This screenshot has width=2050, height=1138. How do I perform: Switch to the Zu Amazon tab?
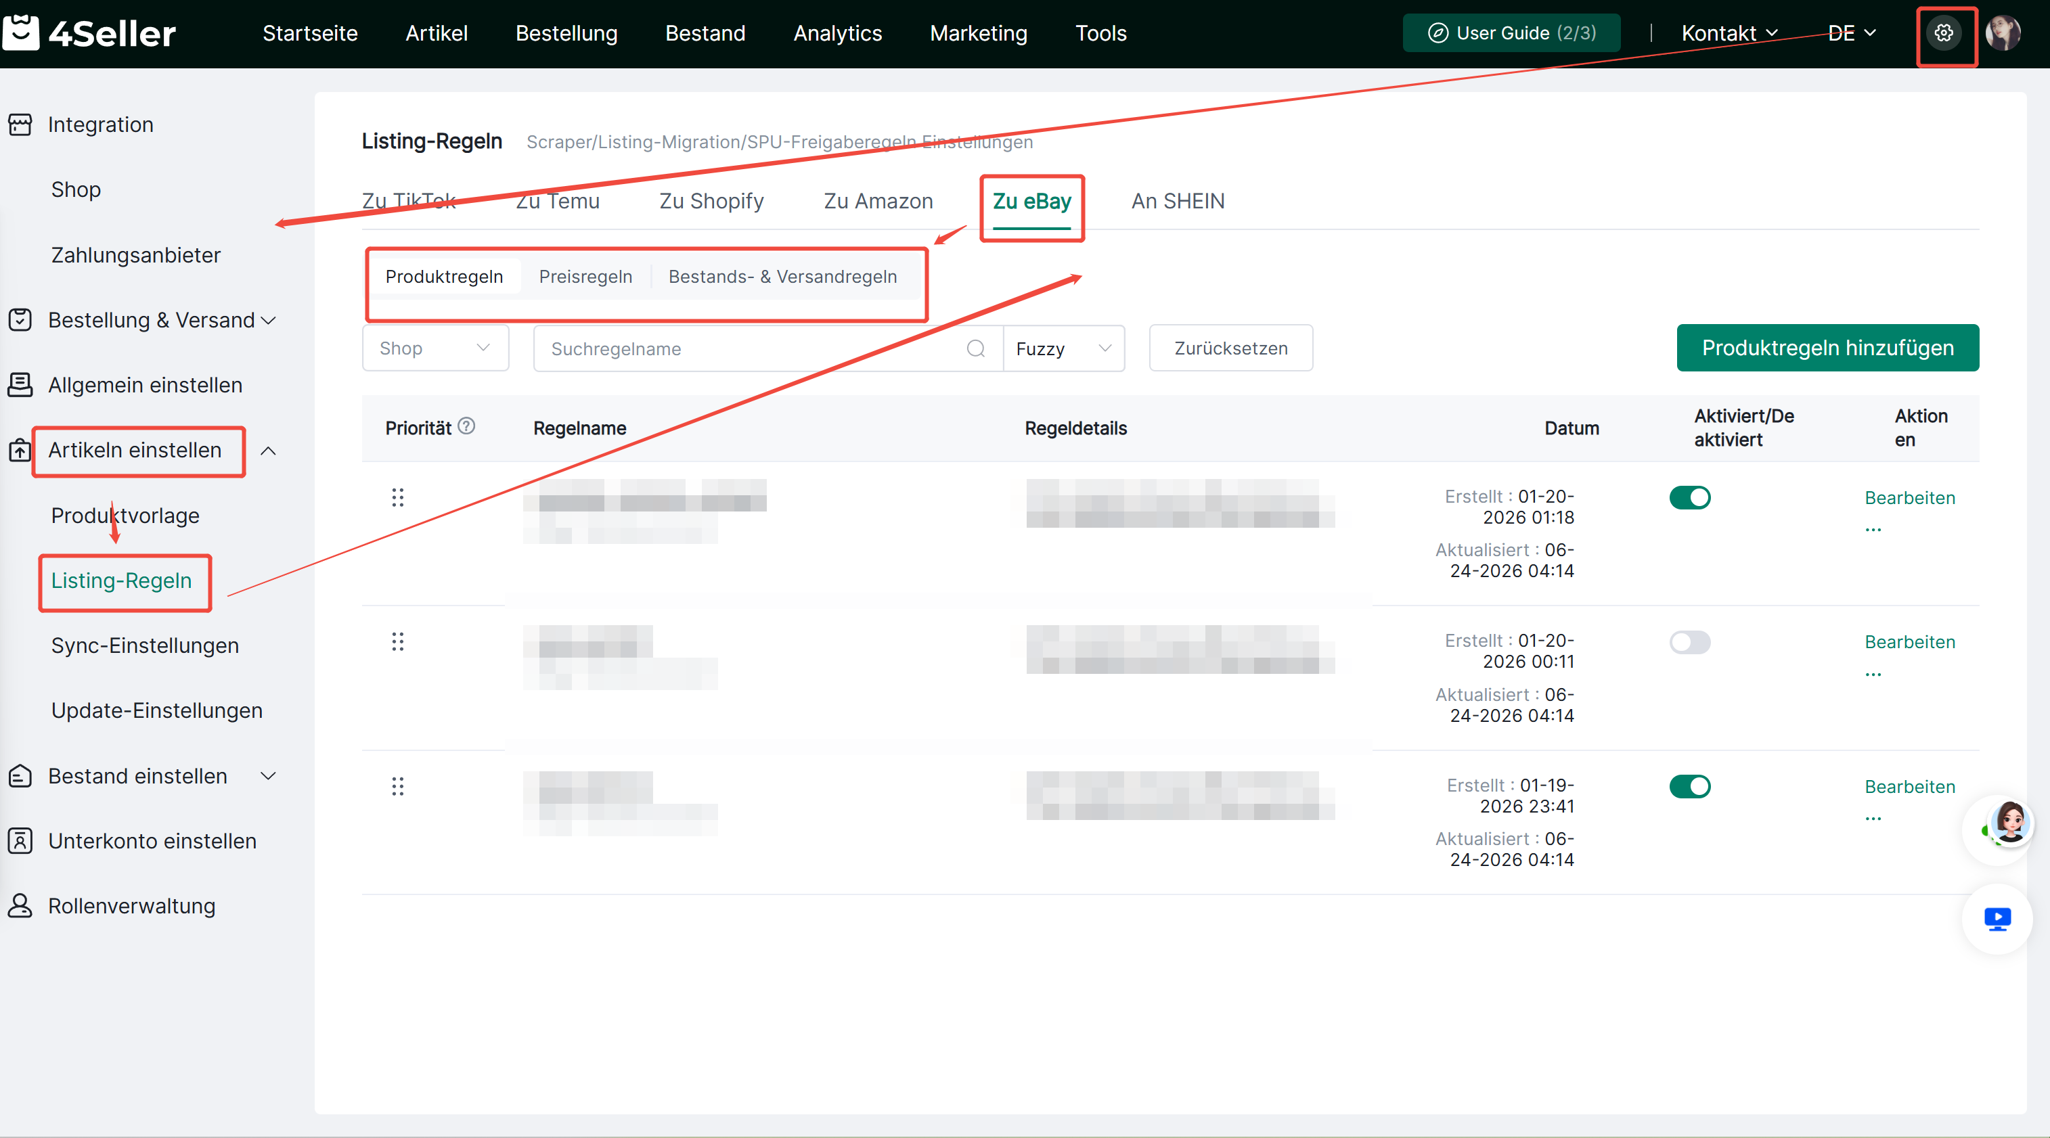[878, 200]
